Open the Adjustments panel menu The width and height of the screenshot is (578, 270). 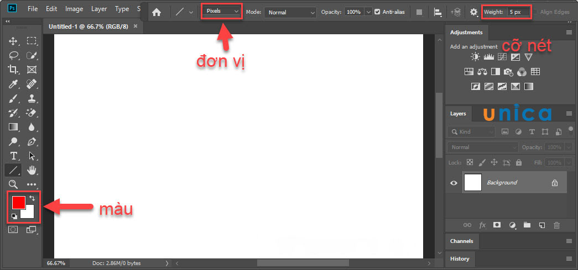[569, 33]
